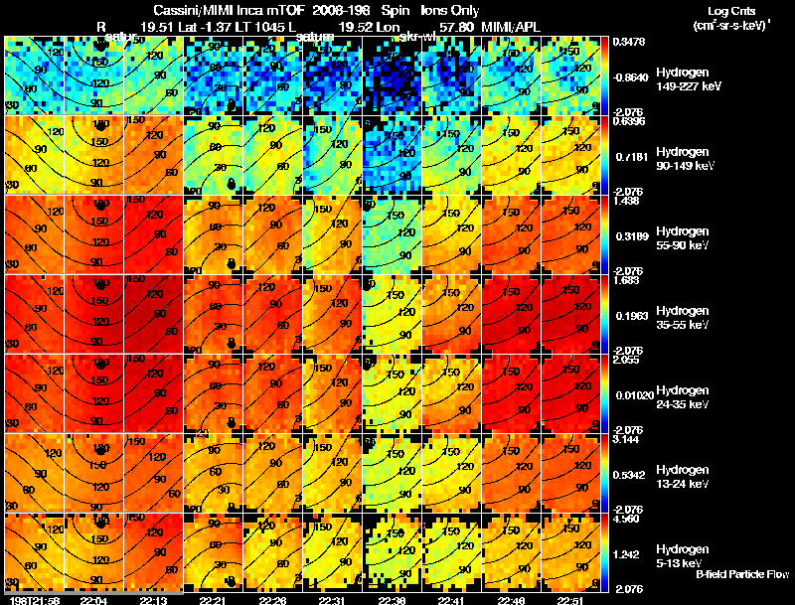Click the Hydrogen 55-90 keV color bar
This screenshot has height=605, width=795.
pyautogui.click(x=604, y=235)
